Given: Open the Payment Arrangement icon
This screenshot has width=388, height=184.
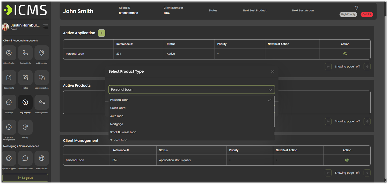Looking at the screenshot, I should (x=9, y=127).
